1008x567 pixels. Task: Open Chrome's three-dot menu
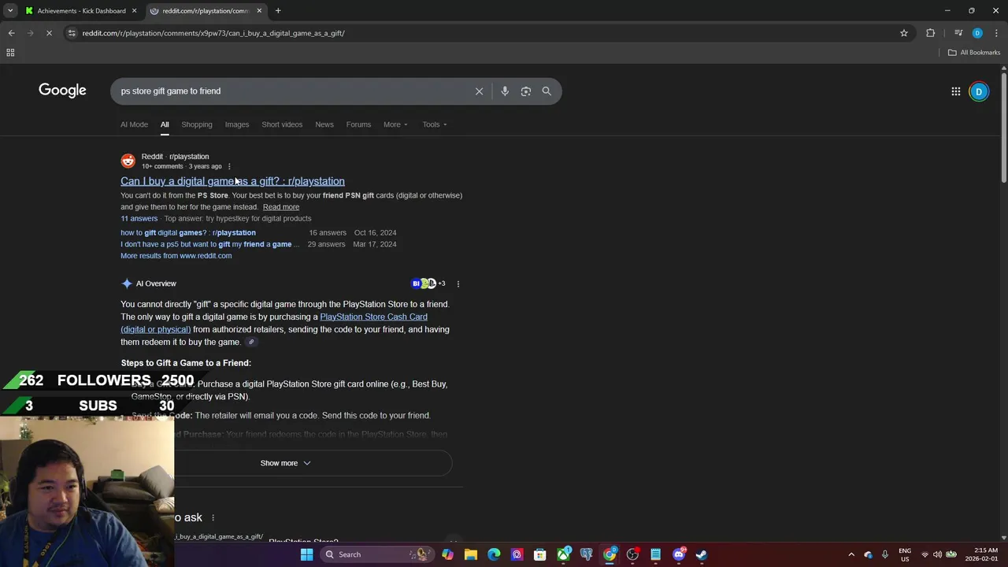[996, 33]
